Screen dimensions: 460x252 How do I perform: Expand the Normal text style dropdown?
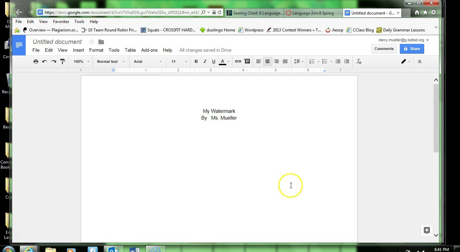(x=111, y=61)
